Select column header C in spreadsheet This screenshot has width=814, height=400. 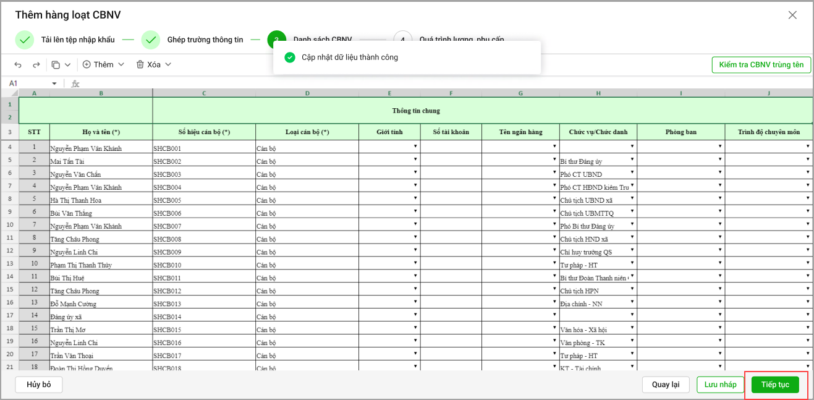[204, 93]
